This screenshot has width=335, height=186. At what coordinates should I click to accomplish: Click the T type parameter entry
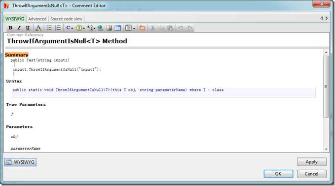pos(12,114)
